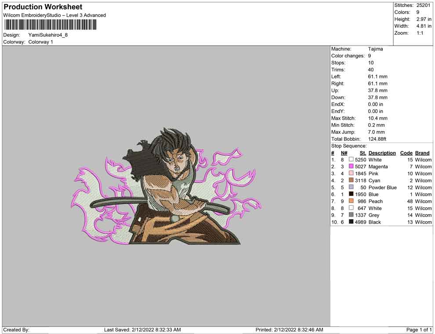Screen dimensions: 435x334
Task: Click the 'Created By:' footer label
Action: coord(16,330)
